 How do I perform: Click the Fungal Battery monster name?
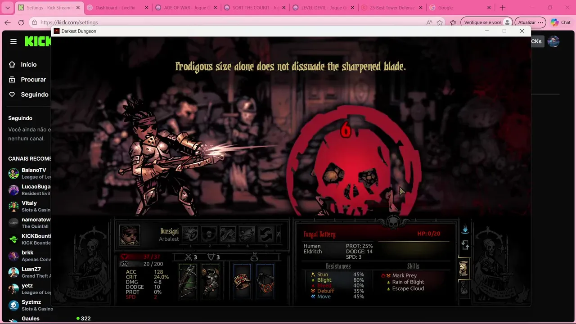click(x=319, y=234)
